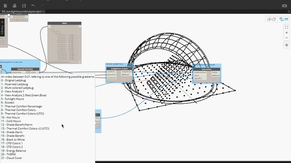Click the 'An index between 0-21' tooltip heading
The width and height of the screenshot is (291, 163).
pyautogui.click(x=47, y=77)
